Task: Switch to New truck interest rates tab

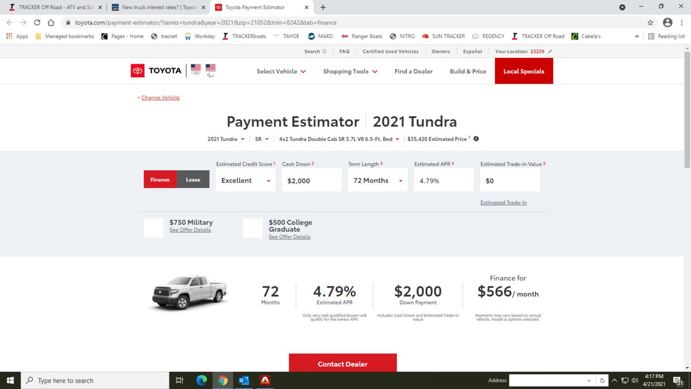Action: click(x=158, y=8)
